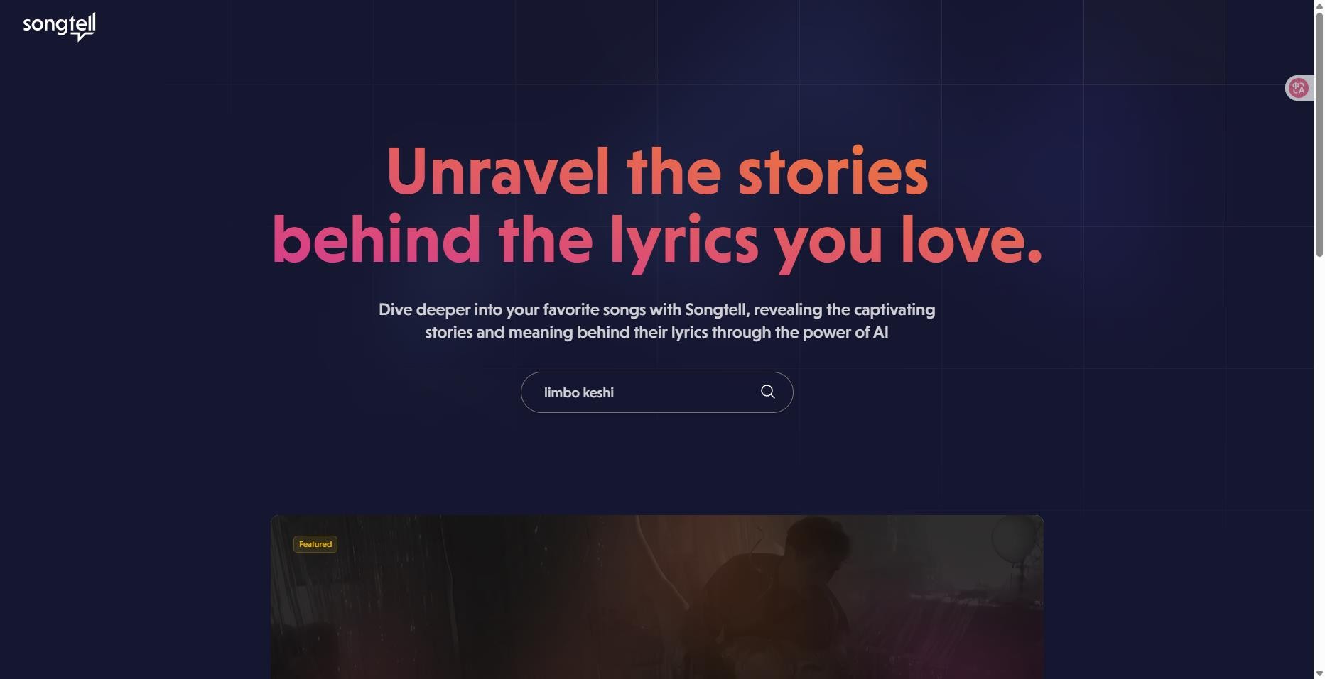Click the 'stories and meaning behind' subtitle line
The image size is (1325, 679).
point(656,332)
